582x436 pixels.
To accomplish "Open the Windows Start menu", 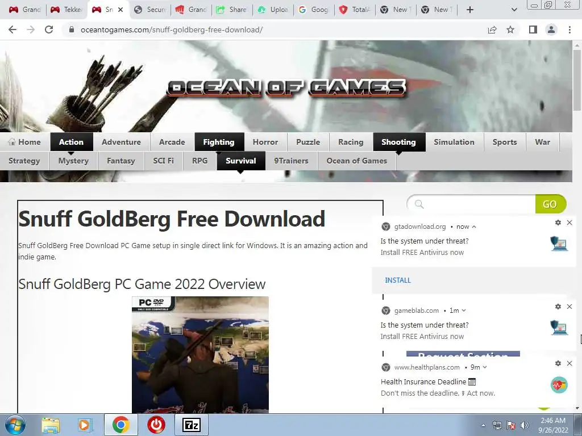I will pos(15,425).
